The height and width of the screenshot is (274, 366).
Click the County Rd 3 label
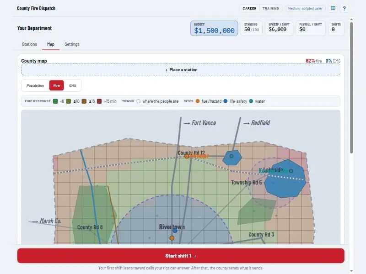pos(261,235)
